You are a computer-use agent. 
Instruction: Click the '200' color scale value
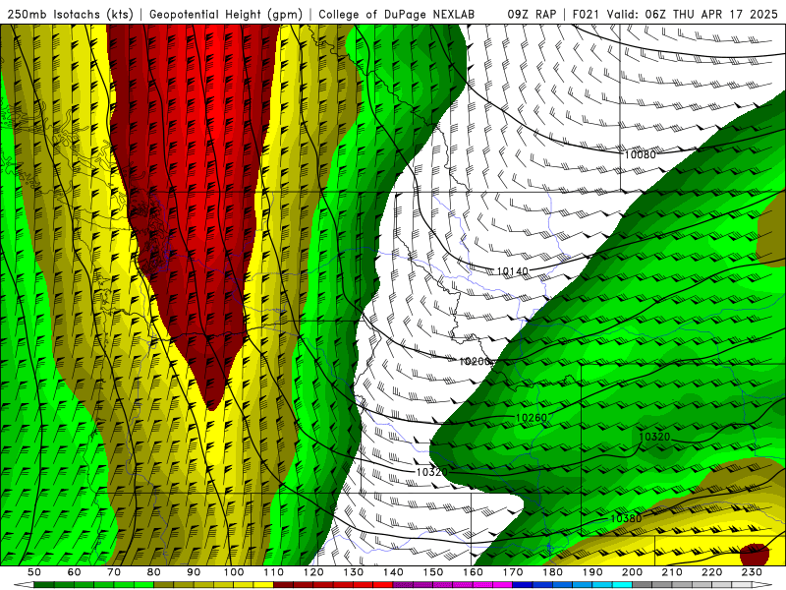pyautogui.click(x=633, y=572)
